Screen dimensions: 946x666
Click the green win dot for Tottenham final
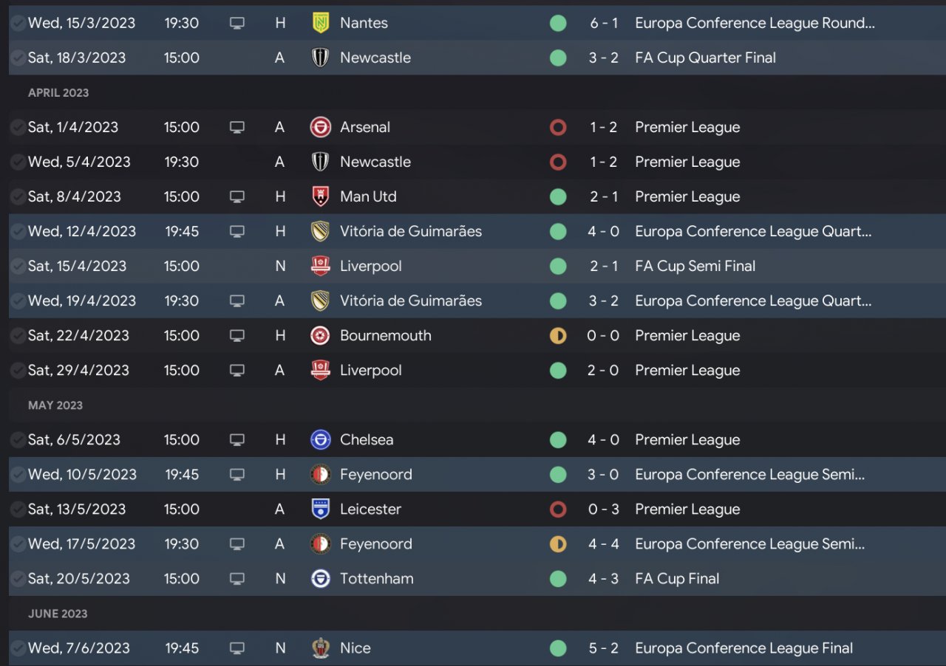[558, 579]
